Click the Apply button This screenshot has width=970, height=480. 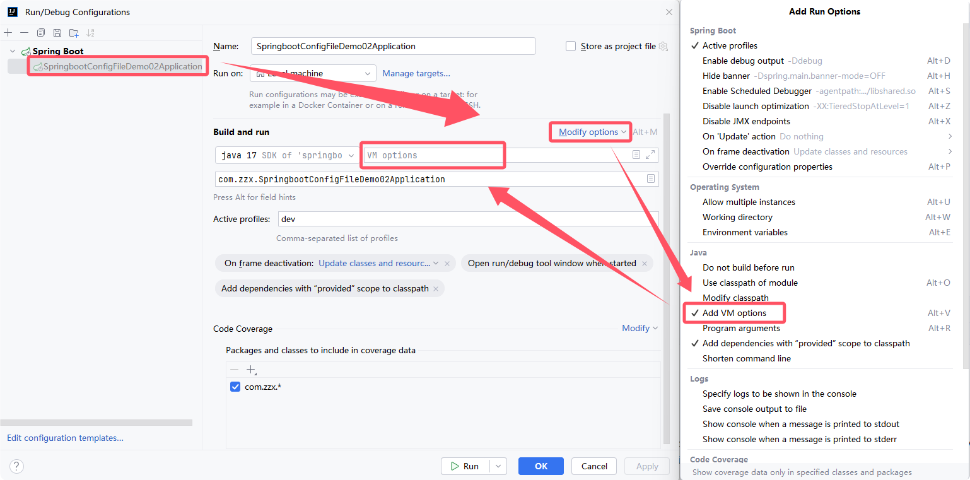pos(647,466)
